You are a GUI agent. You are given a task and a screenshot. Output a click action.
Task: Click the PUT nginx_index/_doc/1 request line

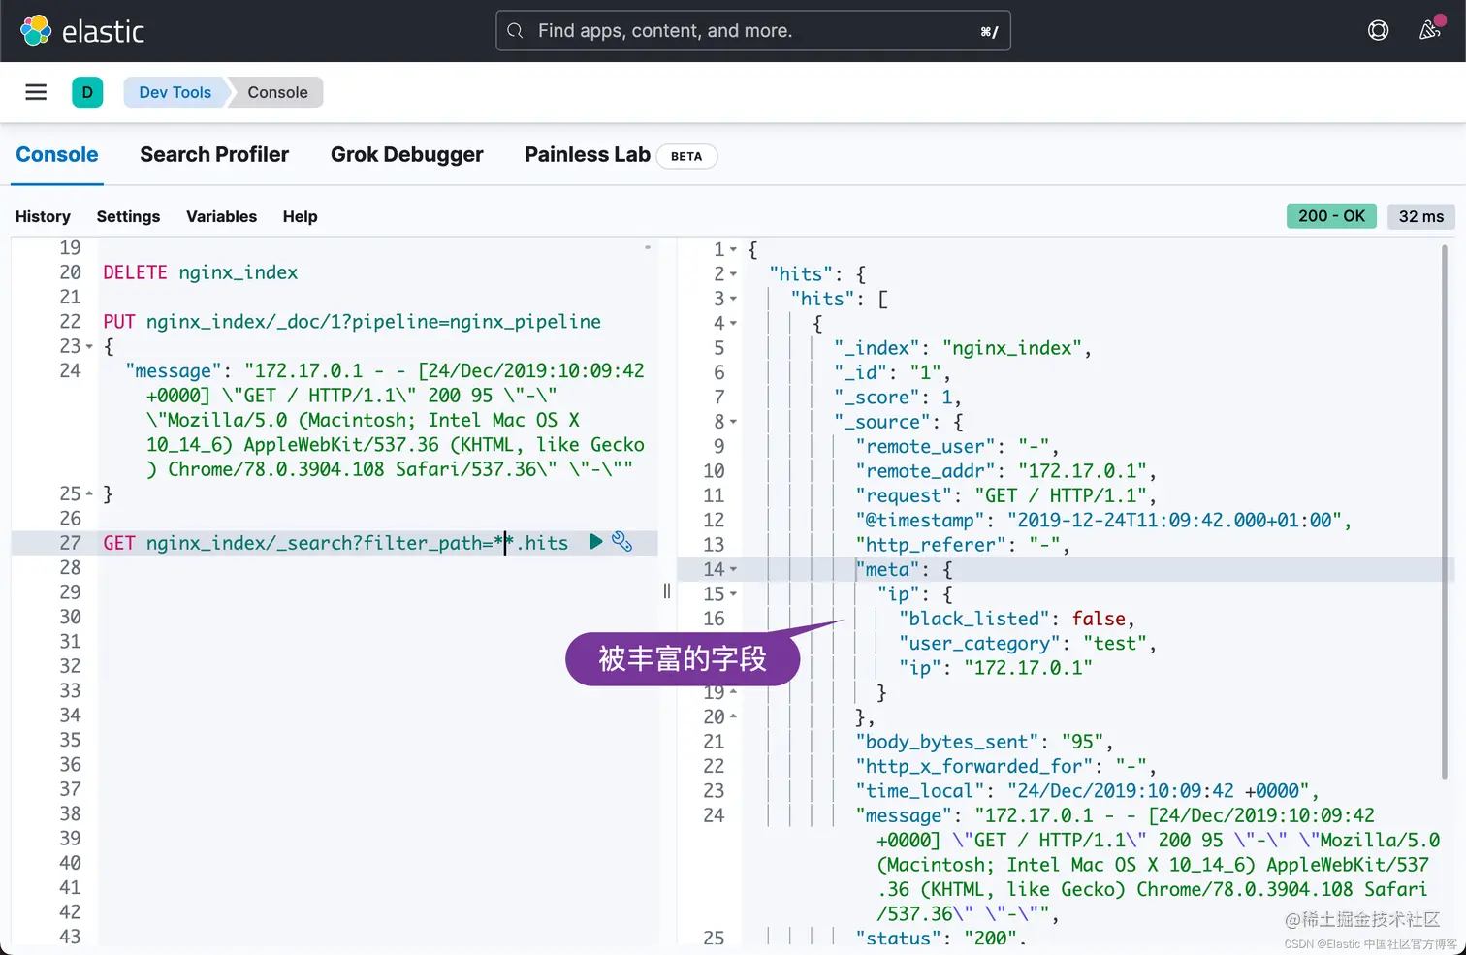pyautogui.click(x=352, y=322)
